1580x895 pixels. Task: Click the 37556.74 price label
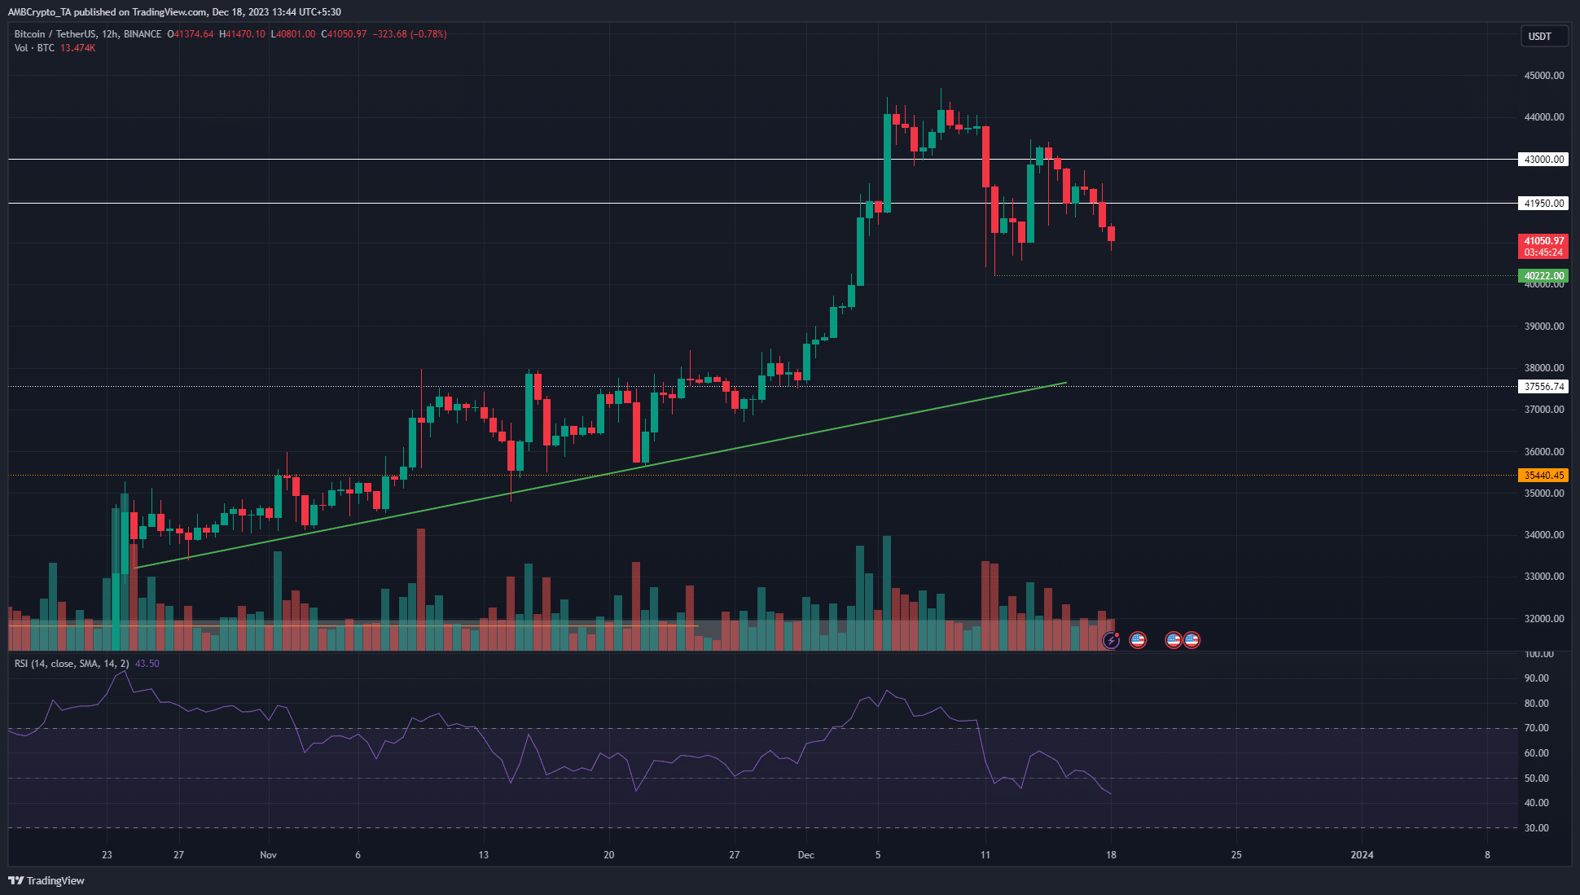click(1544, 387)
